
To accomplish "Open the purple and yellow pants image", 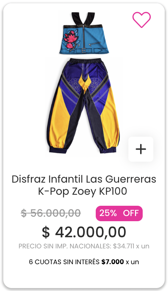I will [83, 106].
